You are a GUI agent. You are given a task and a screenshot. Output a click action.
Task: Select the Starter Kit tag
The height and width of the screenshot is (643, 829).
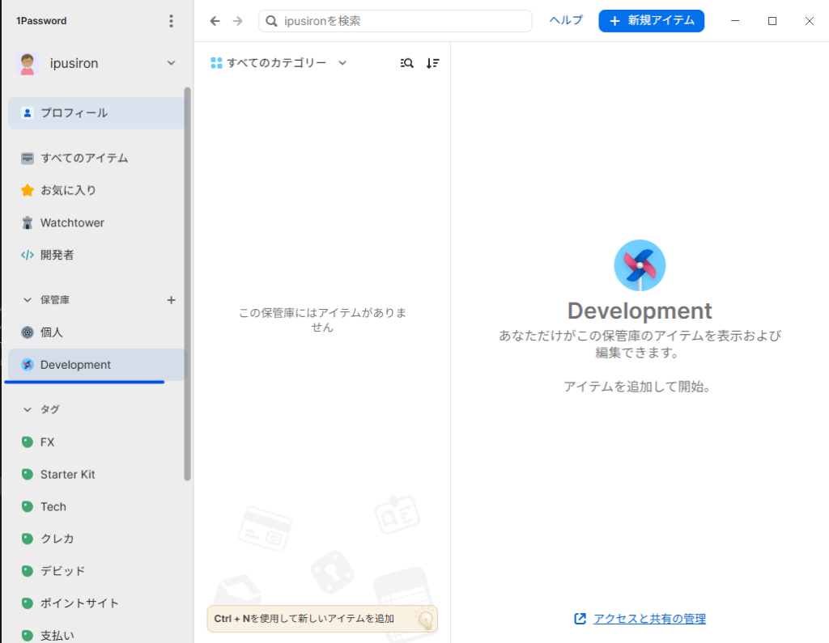(67, 474)
